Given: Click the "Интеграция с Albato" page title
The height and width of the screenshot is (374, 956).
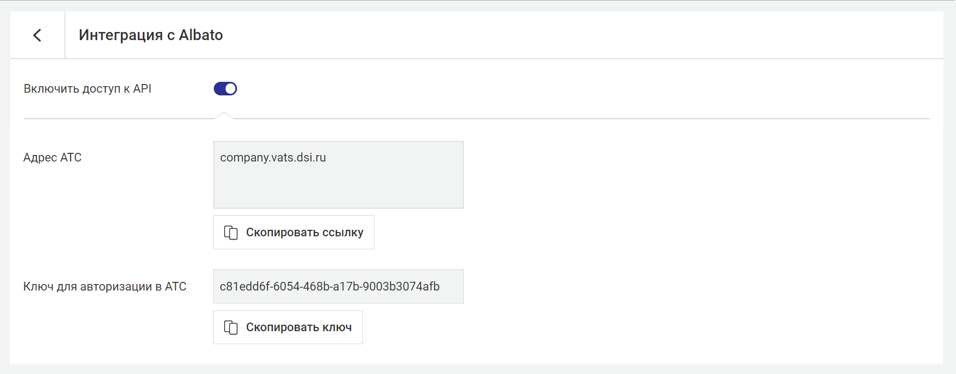Looking at the screenshot, I should [150, 35].
